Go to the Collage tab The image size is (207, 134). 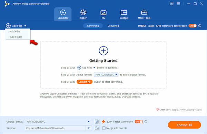pyautogui.click(x=124, y=14)
